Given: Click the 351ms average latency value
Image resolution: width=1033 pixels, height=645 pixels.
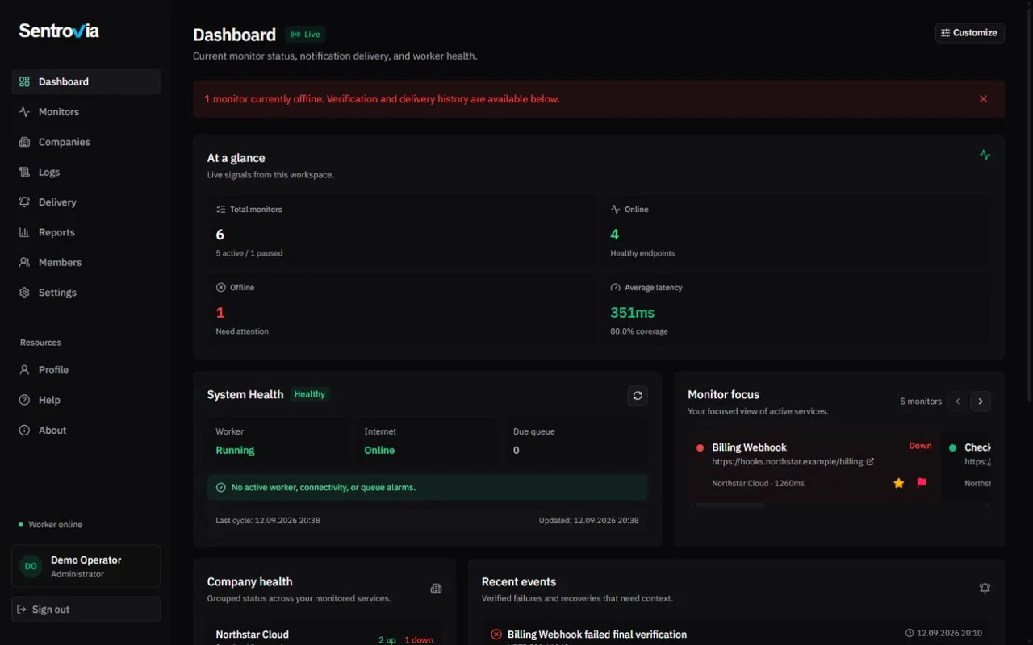Looking at the screenshot, I should [632, 312].
